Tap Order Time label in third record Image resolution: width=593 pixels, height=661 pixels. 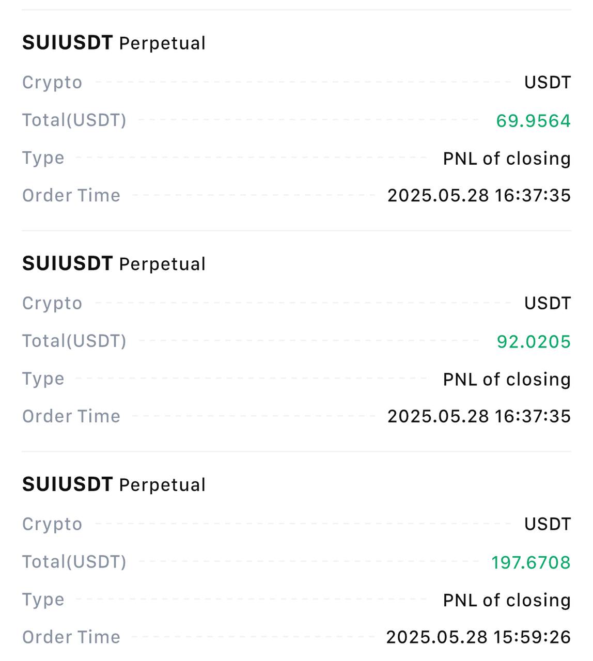point(71,637)
